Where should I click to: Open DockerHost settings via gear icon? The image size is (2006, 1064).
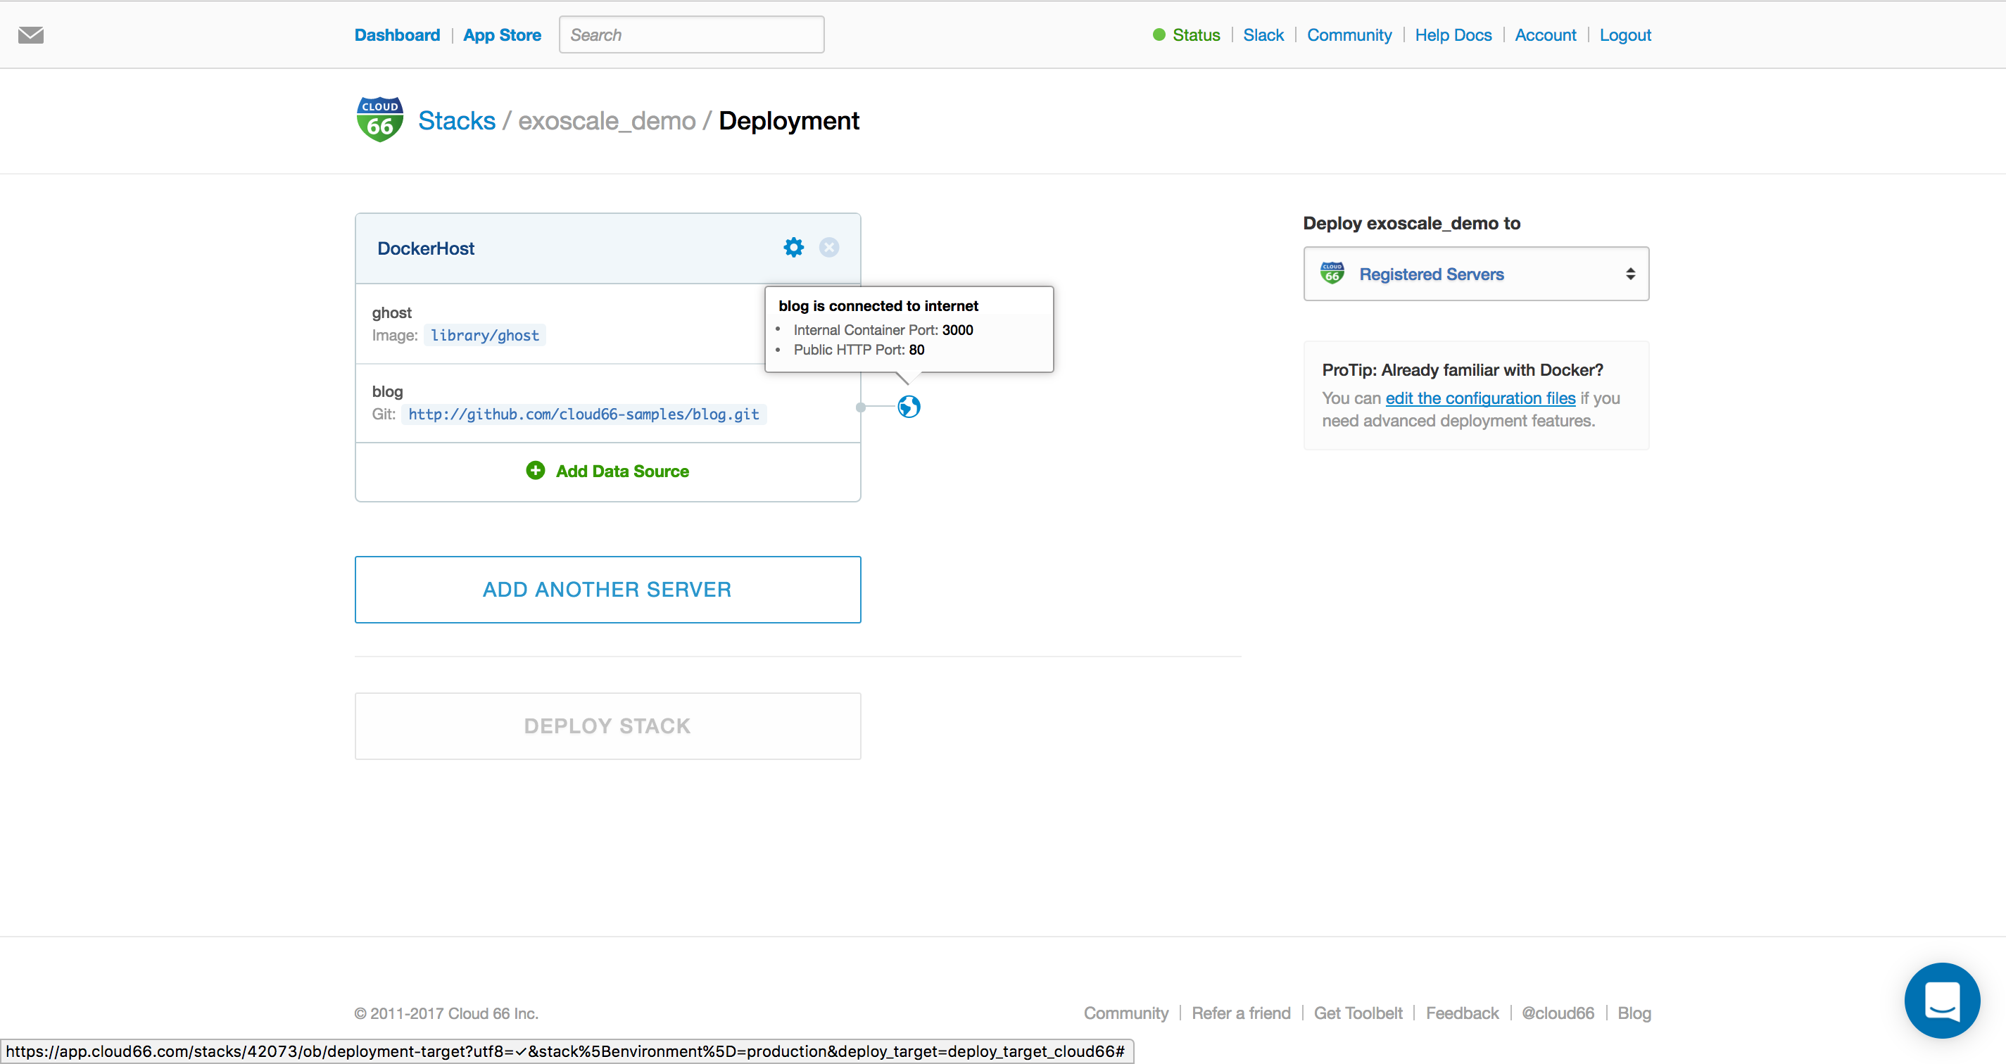click(x=793, y=248)
